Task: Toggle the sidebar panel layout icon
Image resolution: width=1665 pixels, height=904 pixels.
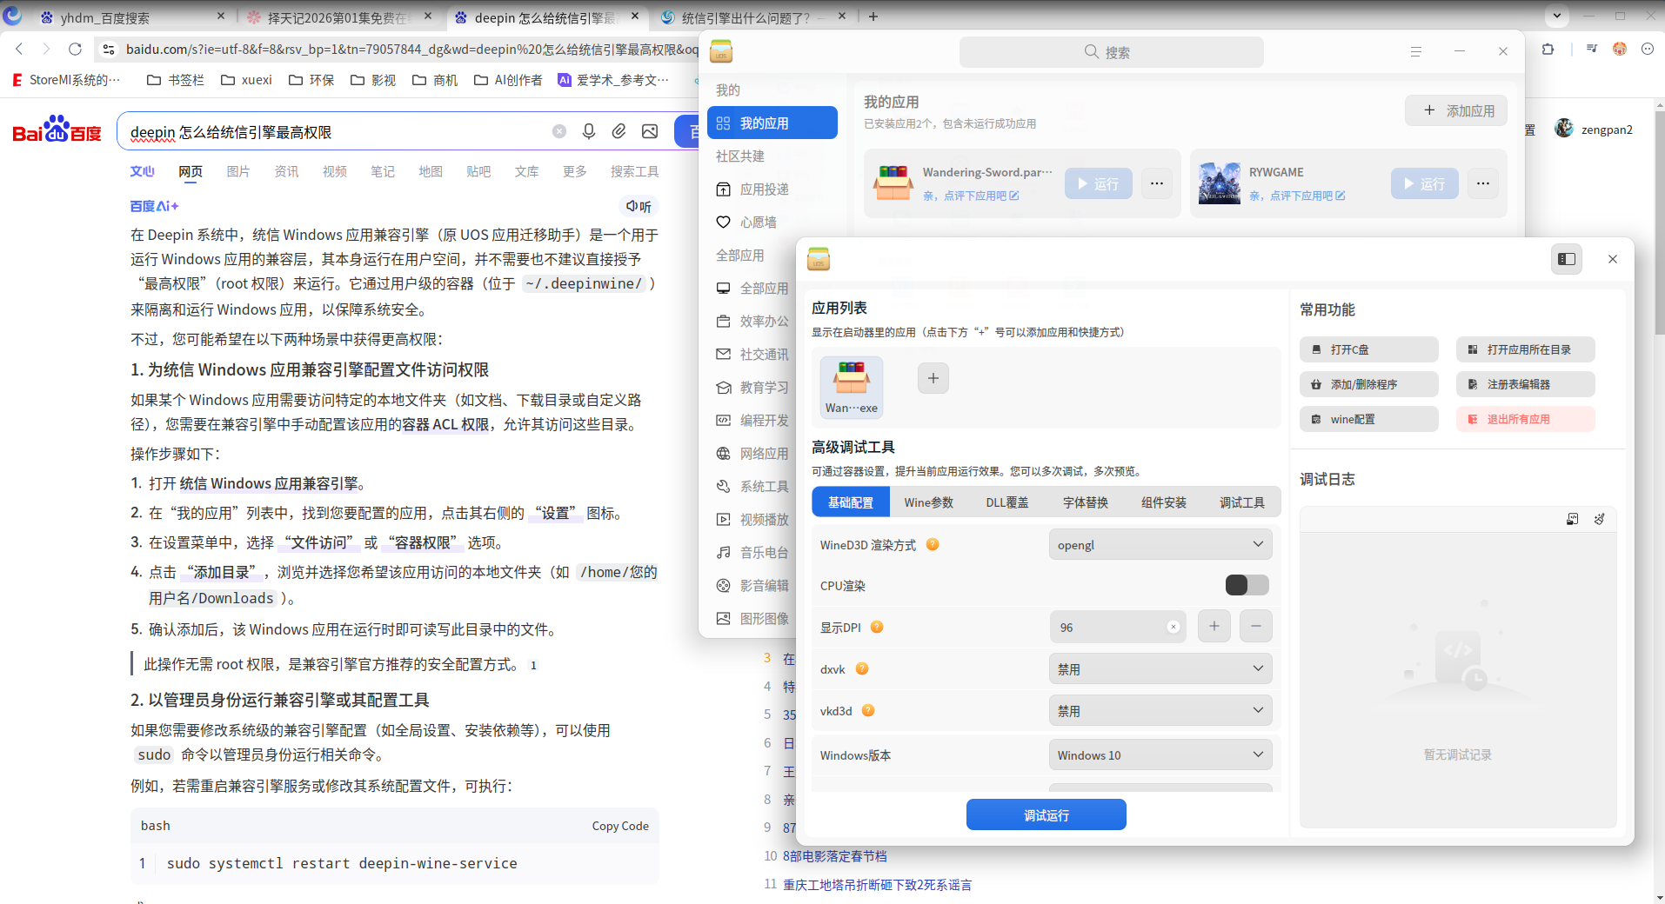Action: [1567, 259]
